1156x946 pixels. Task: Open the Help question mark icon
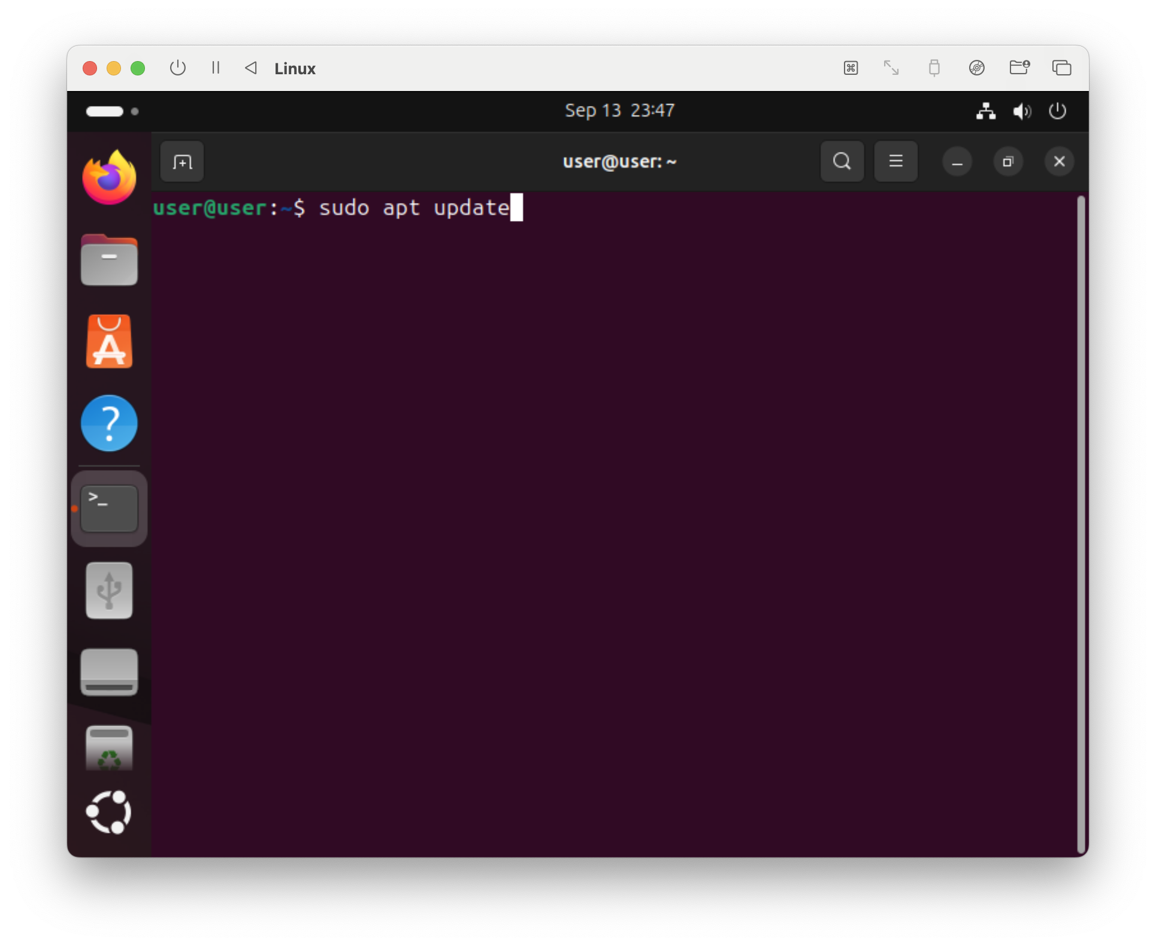110,423
